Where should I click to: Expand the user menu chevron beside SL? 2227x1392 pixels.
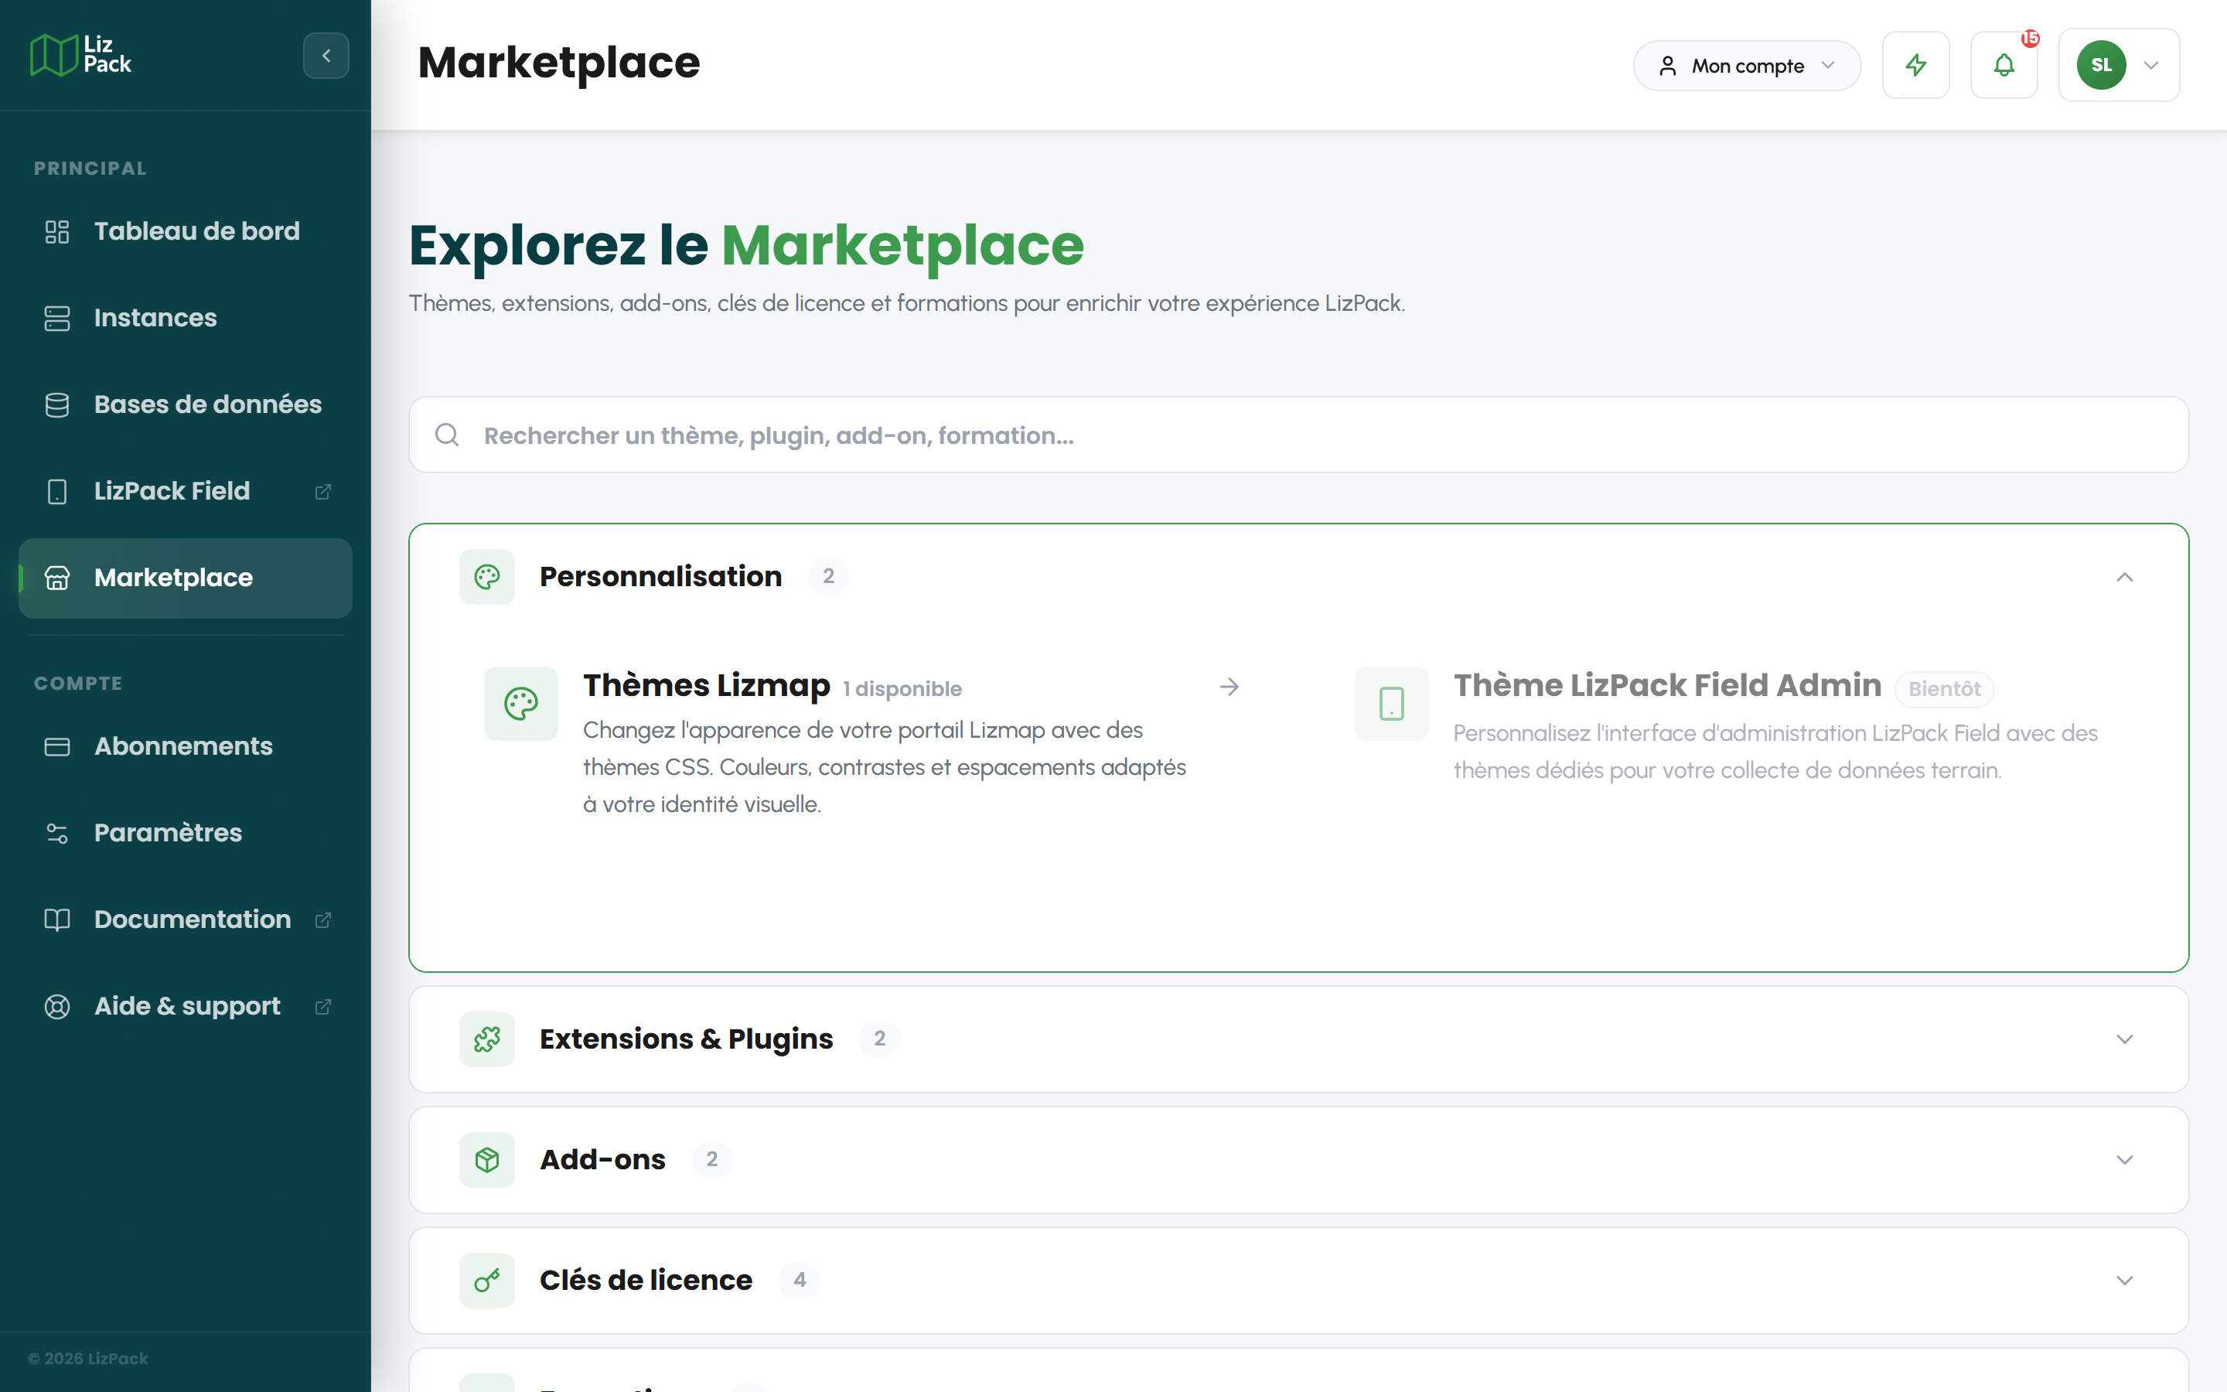point(2151,66)
